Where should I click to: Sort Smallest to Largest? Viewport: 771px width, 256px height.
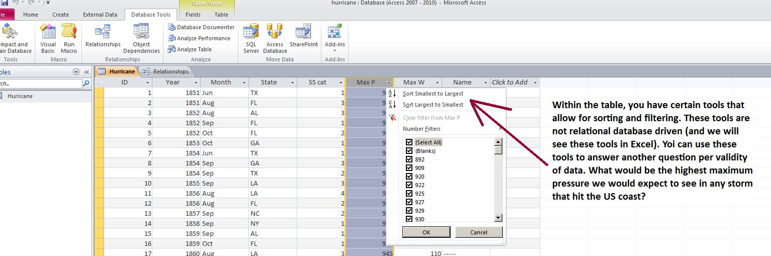433,94
